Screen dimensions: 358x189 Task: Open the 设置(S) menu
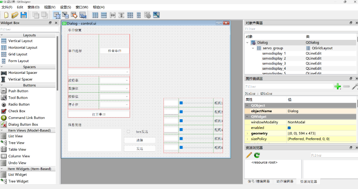tap(65, 7)
